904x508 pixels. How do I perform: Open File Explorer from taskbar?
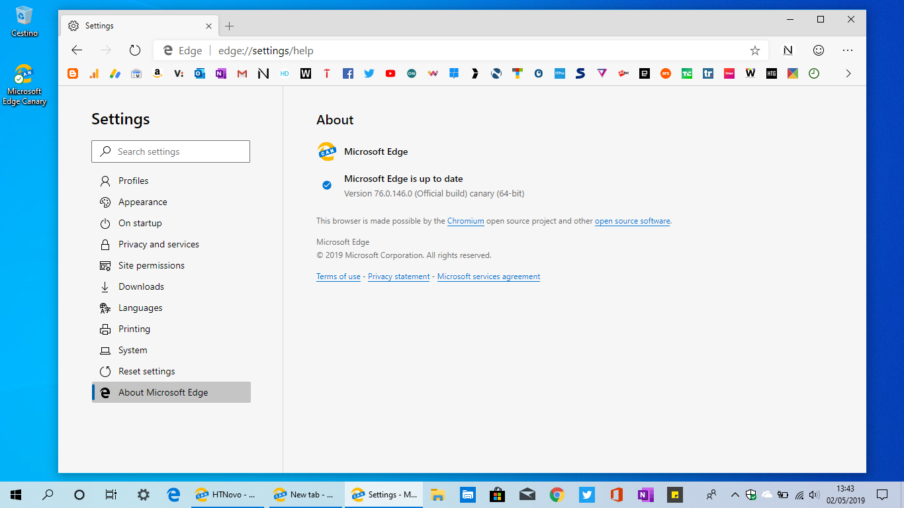437,494
